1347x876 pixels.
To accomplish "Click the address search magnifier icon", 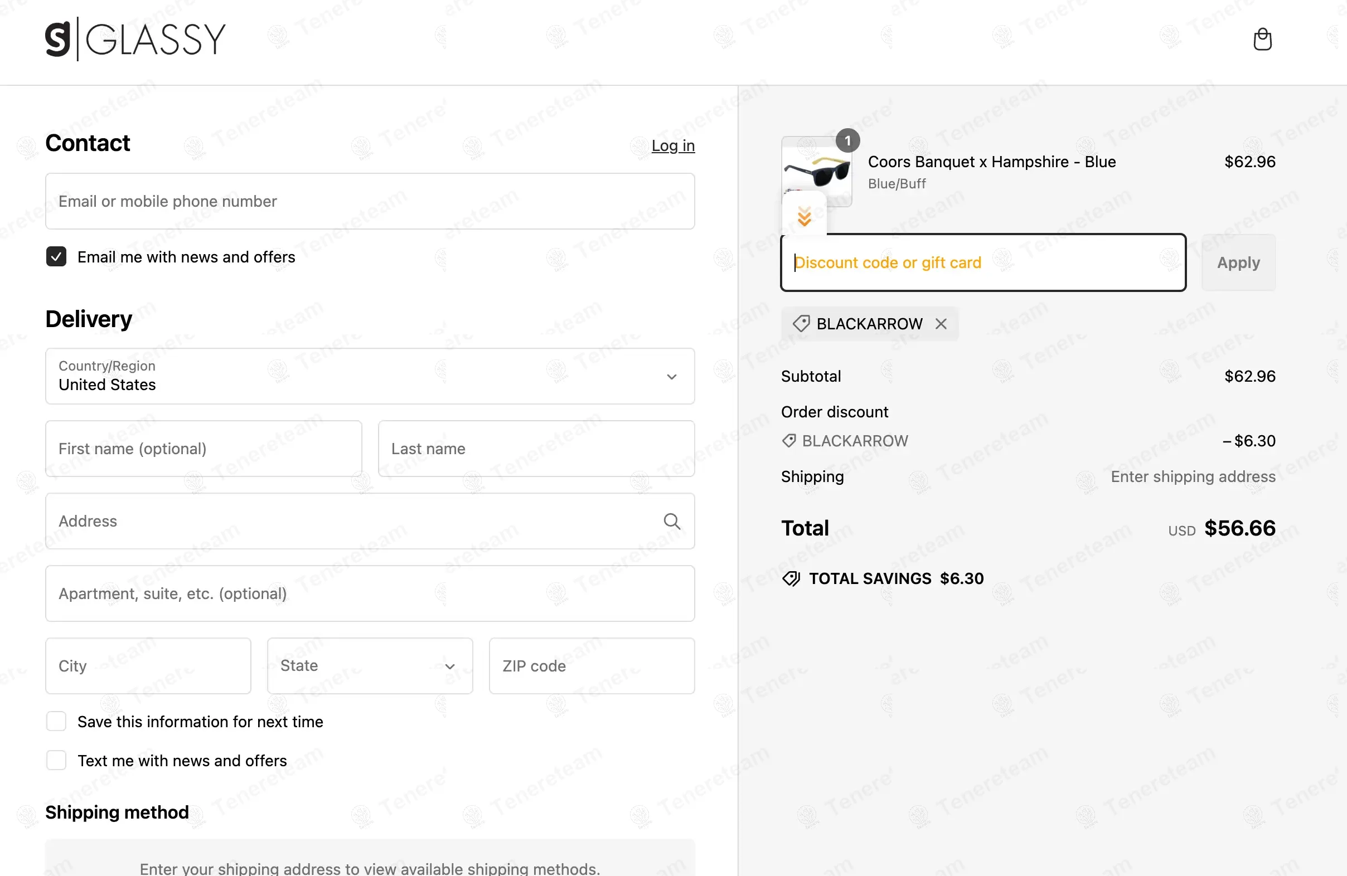I will 672,521.
